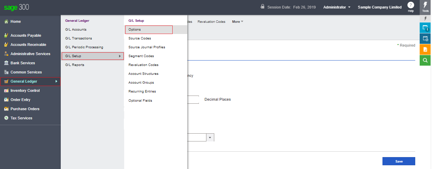Click the Home house icon in sidebar

[x=6, y=21]
